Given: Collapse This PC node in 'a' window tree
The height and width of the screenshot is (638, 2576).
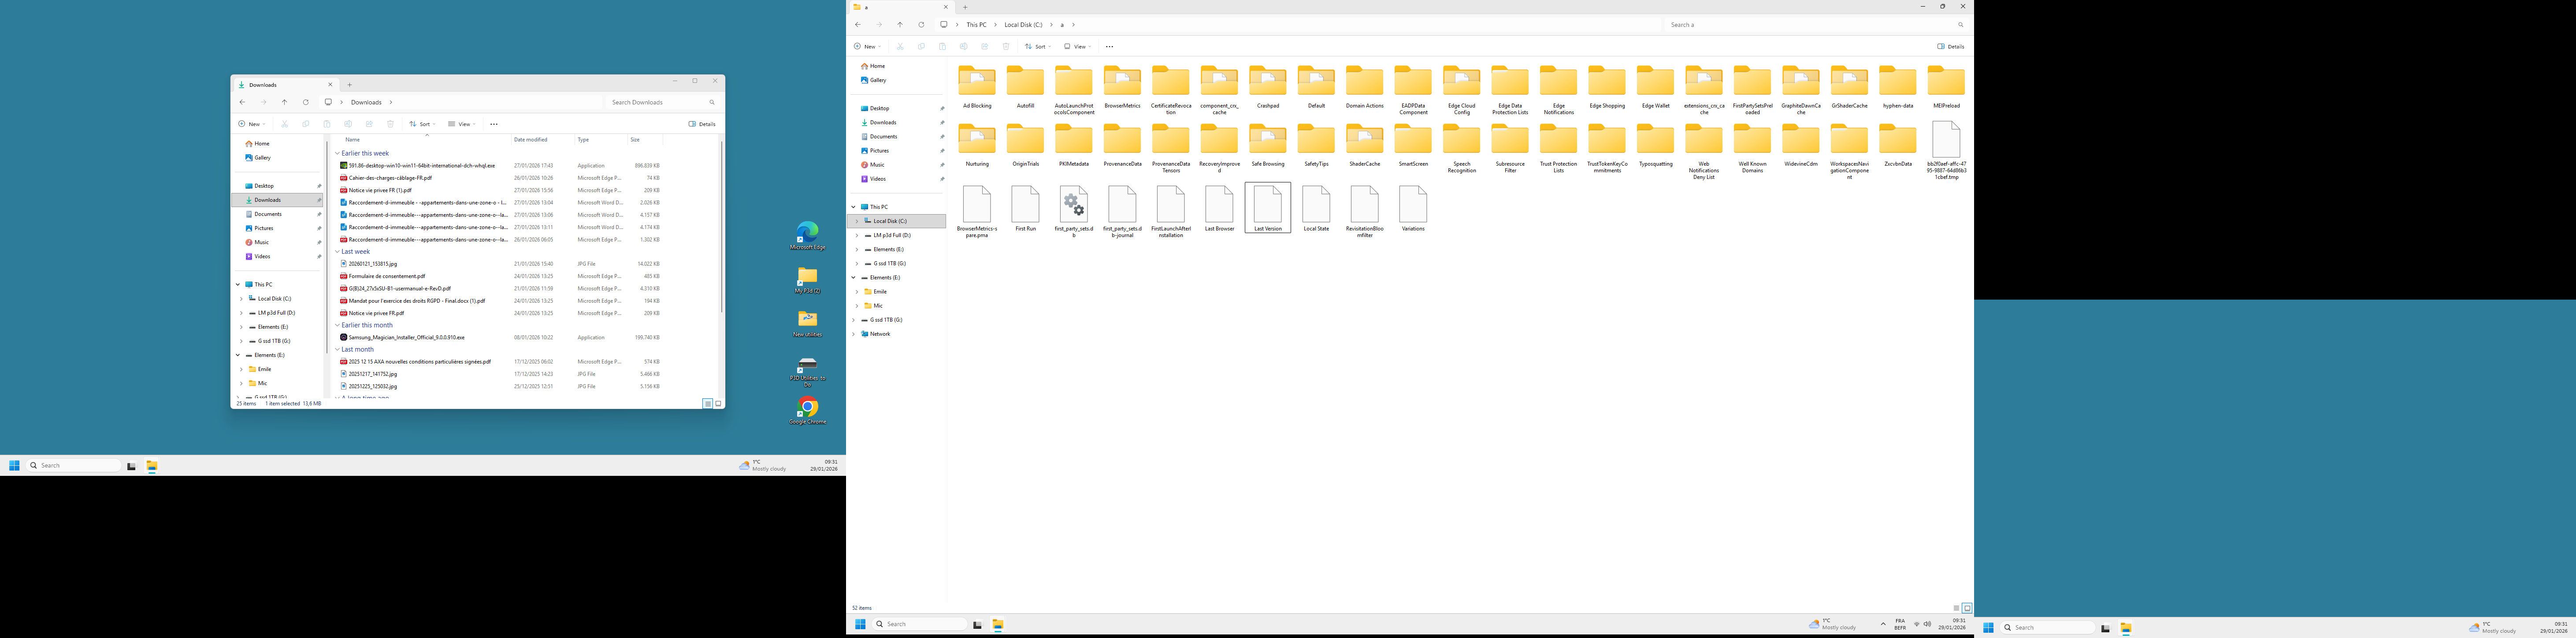Looking at the screenshot, I should click(x=853, y=207).
